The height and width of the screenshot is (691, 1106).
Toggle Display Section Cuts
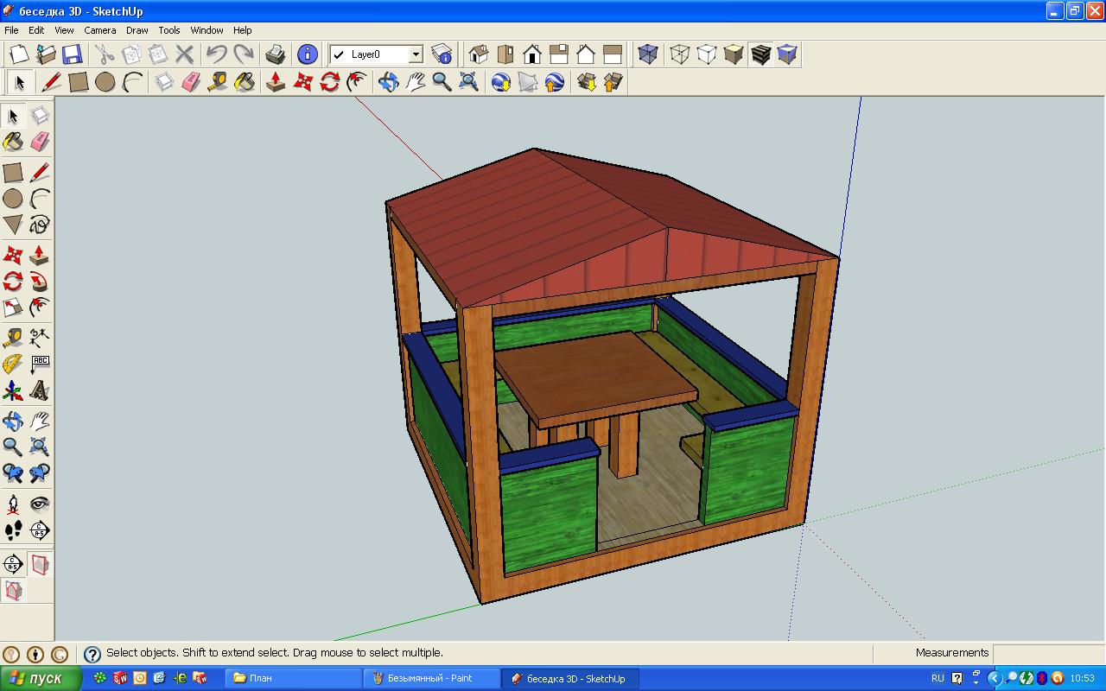(13, 591)
